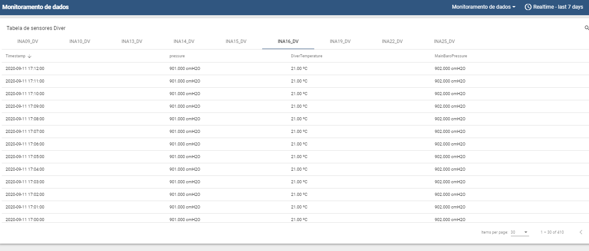The image size is (589, 251).
Task: Open Realtime - last 7 days selector
Action: point(554,7)
